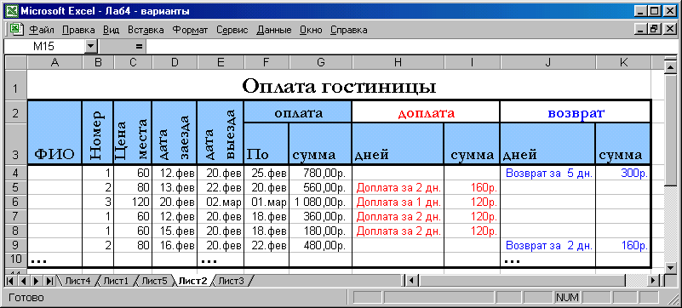Image resolution: width=682 pixels, height=308 pixels.
Task: Select row 9 header
Action: tap(16, 245)
